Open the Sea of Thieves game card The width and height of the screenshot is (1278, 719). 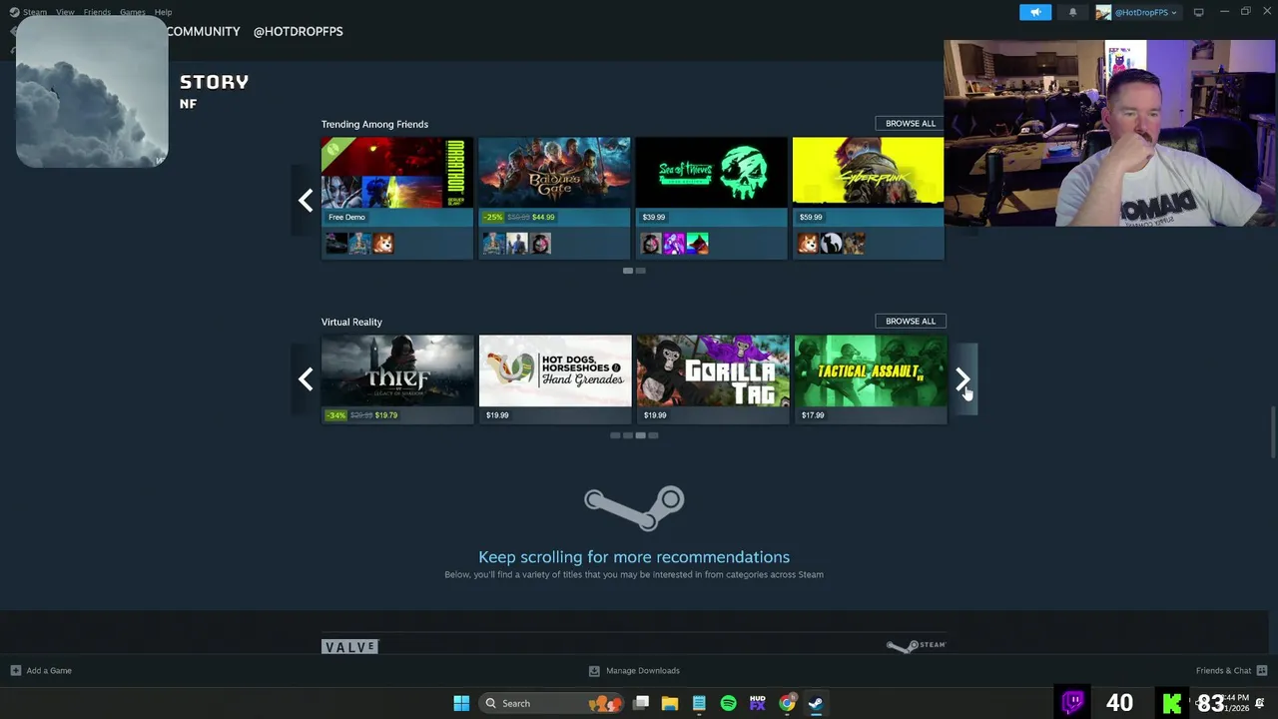[711, 198]
